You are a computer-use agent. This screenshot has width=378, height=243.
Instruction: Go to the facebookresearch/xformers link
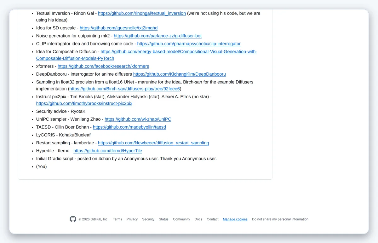[x=103, y=66]
